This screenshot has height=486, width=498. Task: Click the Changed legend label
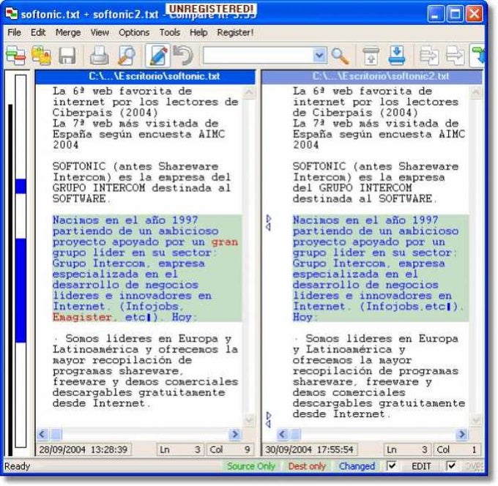pos(357,466)
